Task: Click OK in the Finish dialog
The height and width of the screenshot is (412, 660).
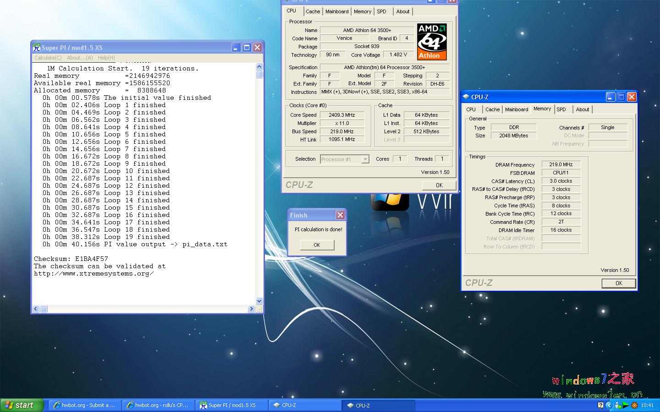Action: [x=317, y=245]
